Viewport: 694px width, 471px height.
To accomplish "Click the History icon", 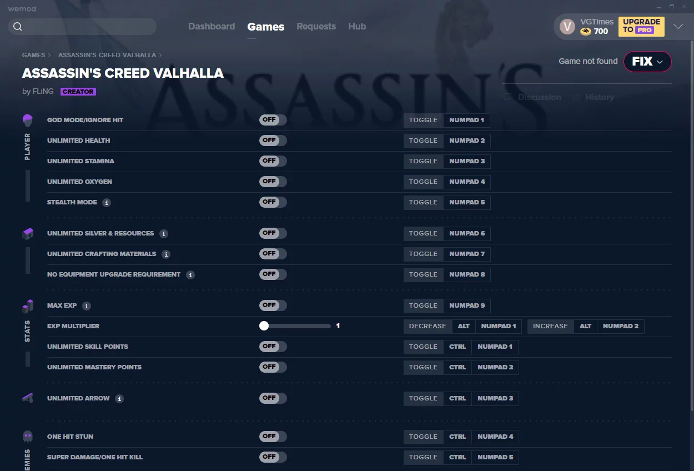I will click(x=577, y=97).
